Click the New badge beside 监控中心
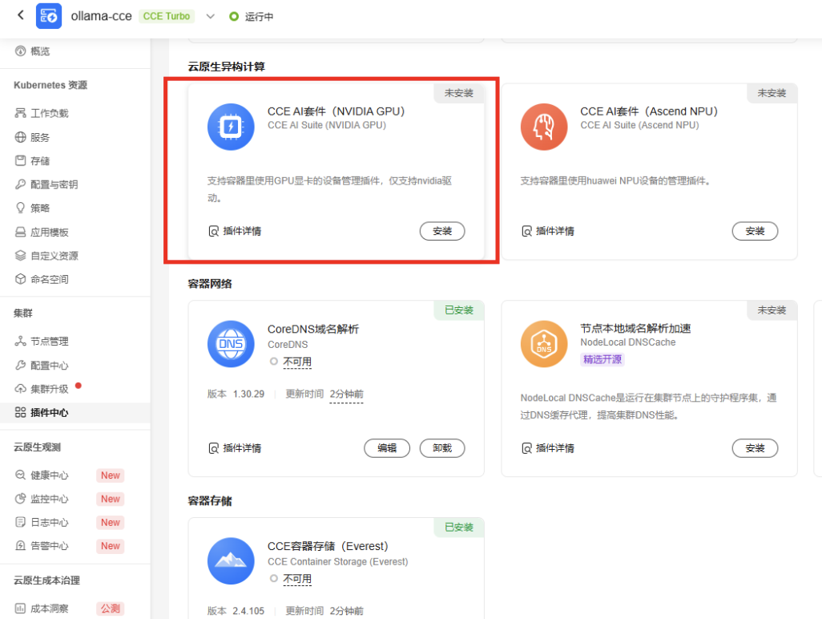This screenshot has width=822, height=619. point(110,499)
